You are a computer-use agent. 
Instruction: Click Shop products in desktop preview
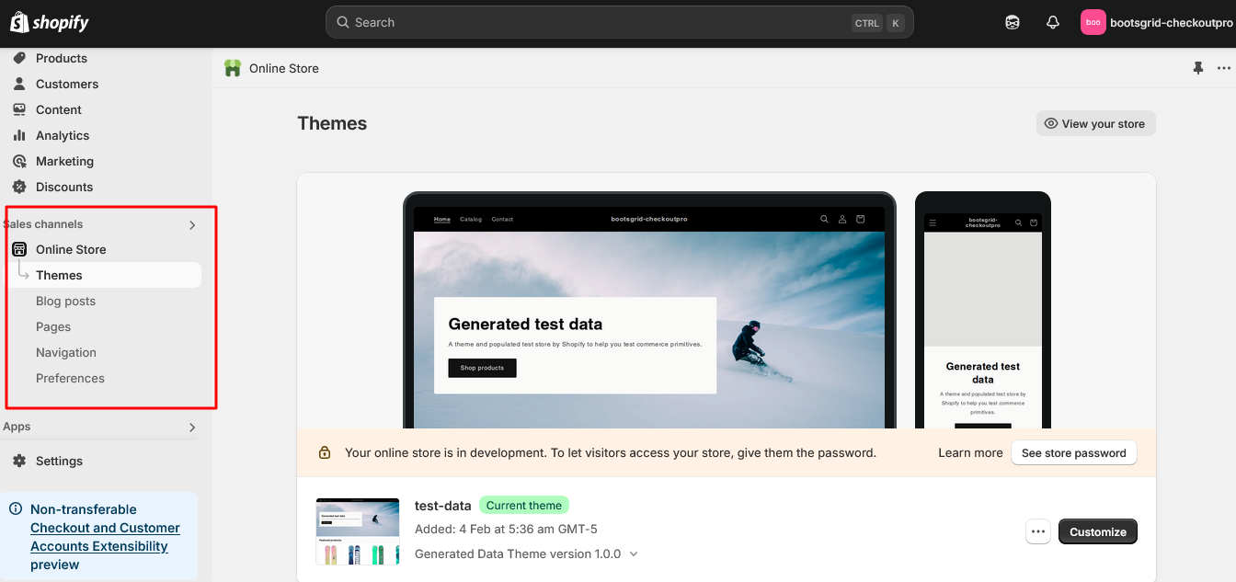click(x=483, y=368)
